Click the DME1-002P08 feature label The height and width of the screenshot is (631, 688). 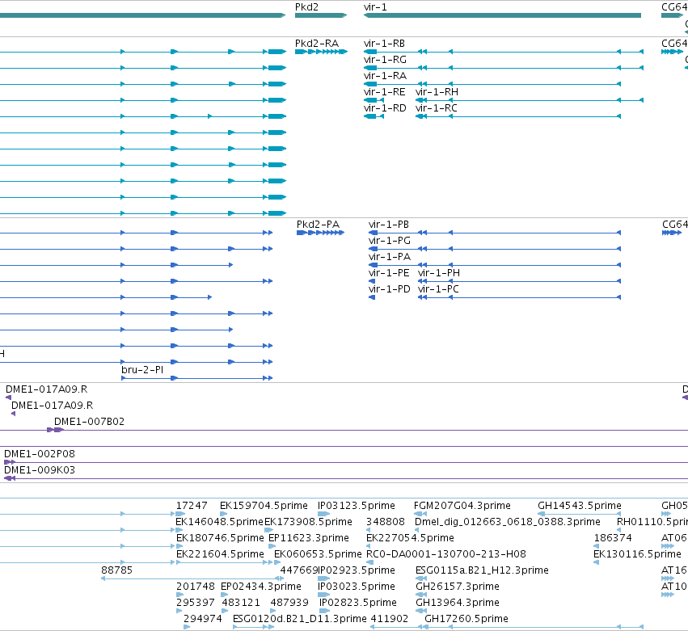(x=40, y=454)
